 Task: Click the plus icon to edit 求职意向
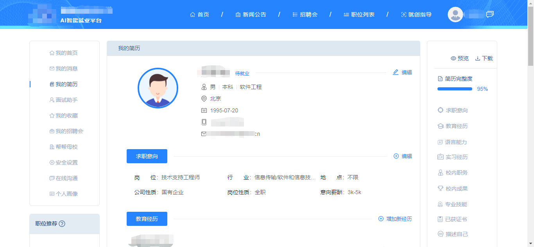(396, 156)
